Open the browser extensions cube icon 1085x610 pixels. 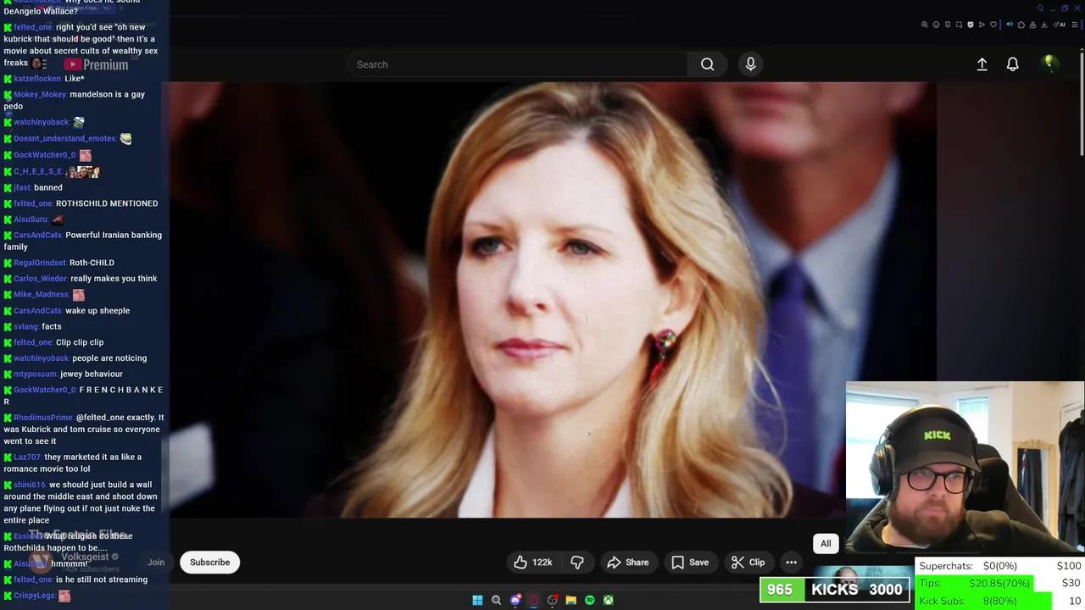(x=1021, y=25)
